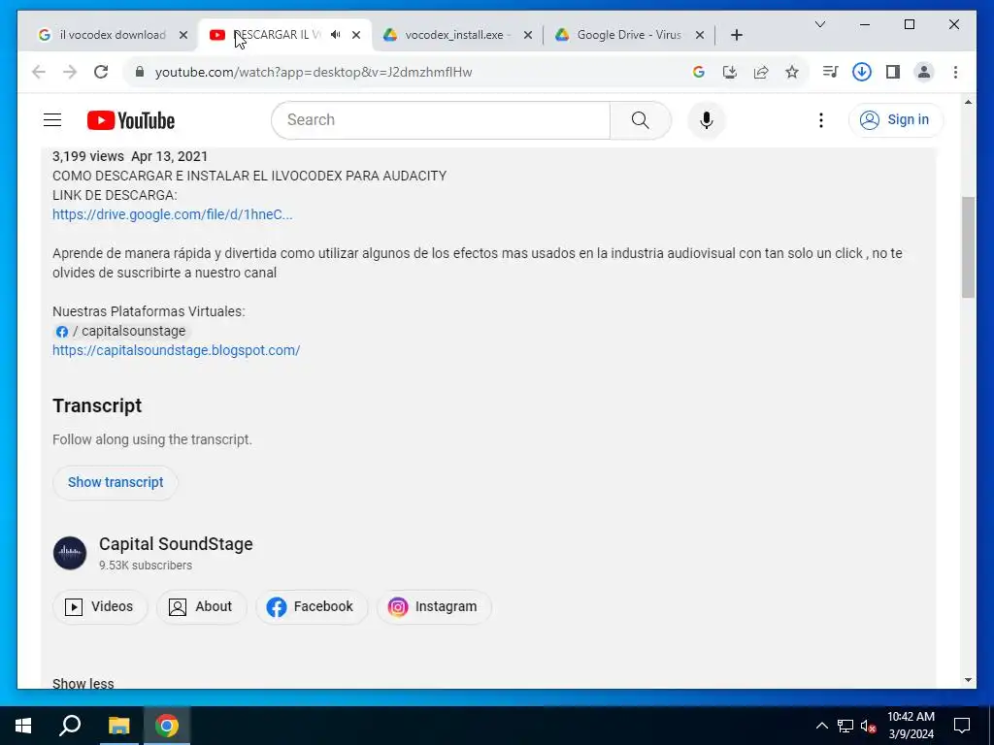Click '3,199 views Apr 13, 2021' text
Viewport: 994px width, 745px height.
(x=130, y=156)
